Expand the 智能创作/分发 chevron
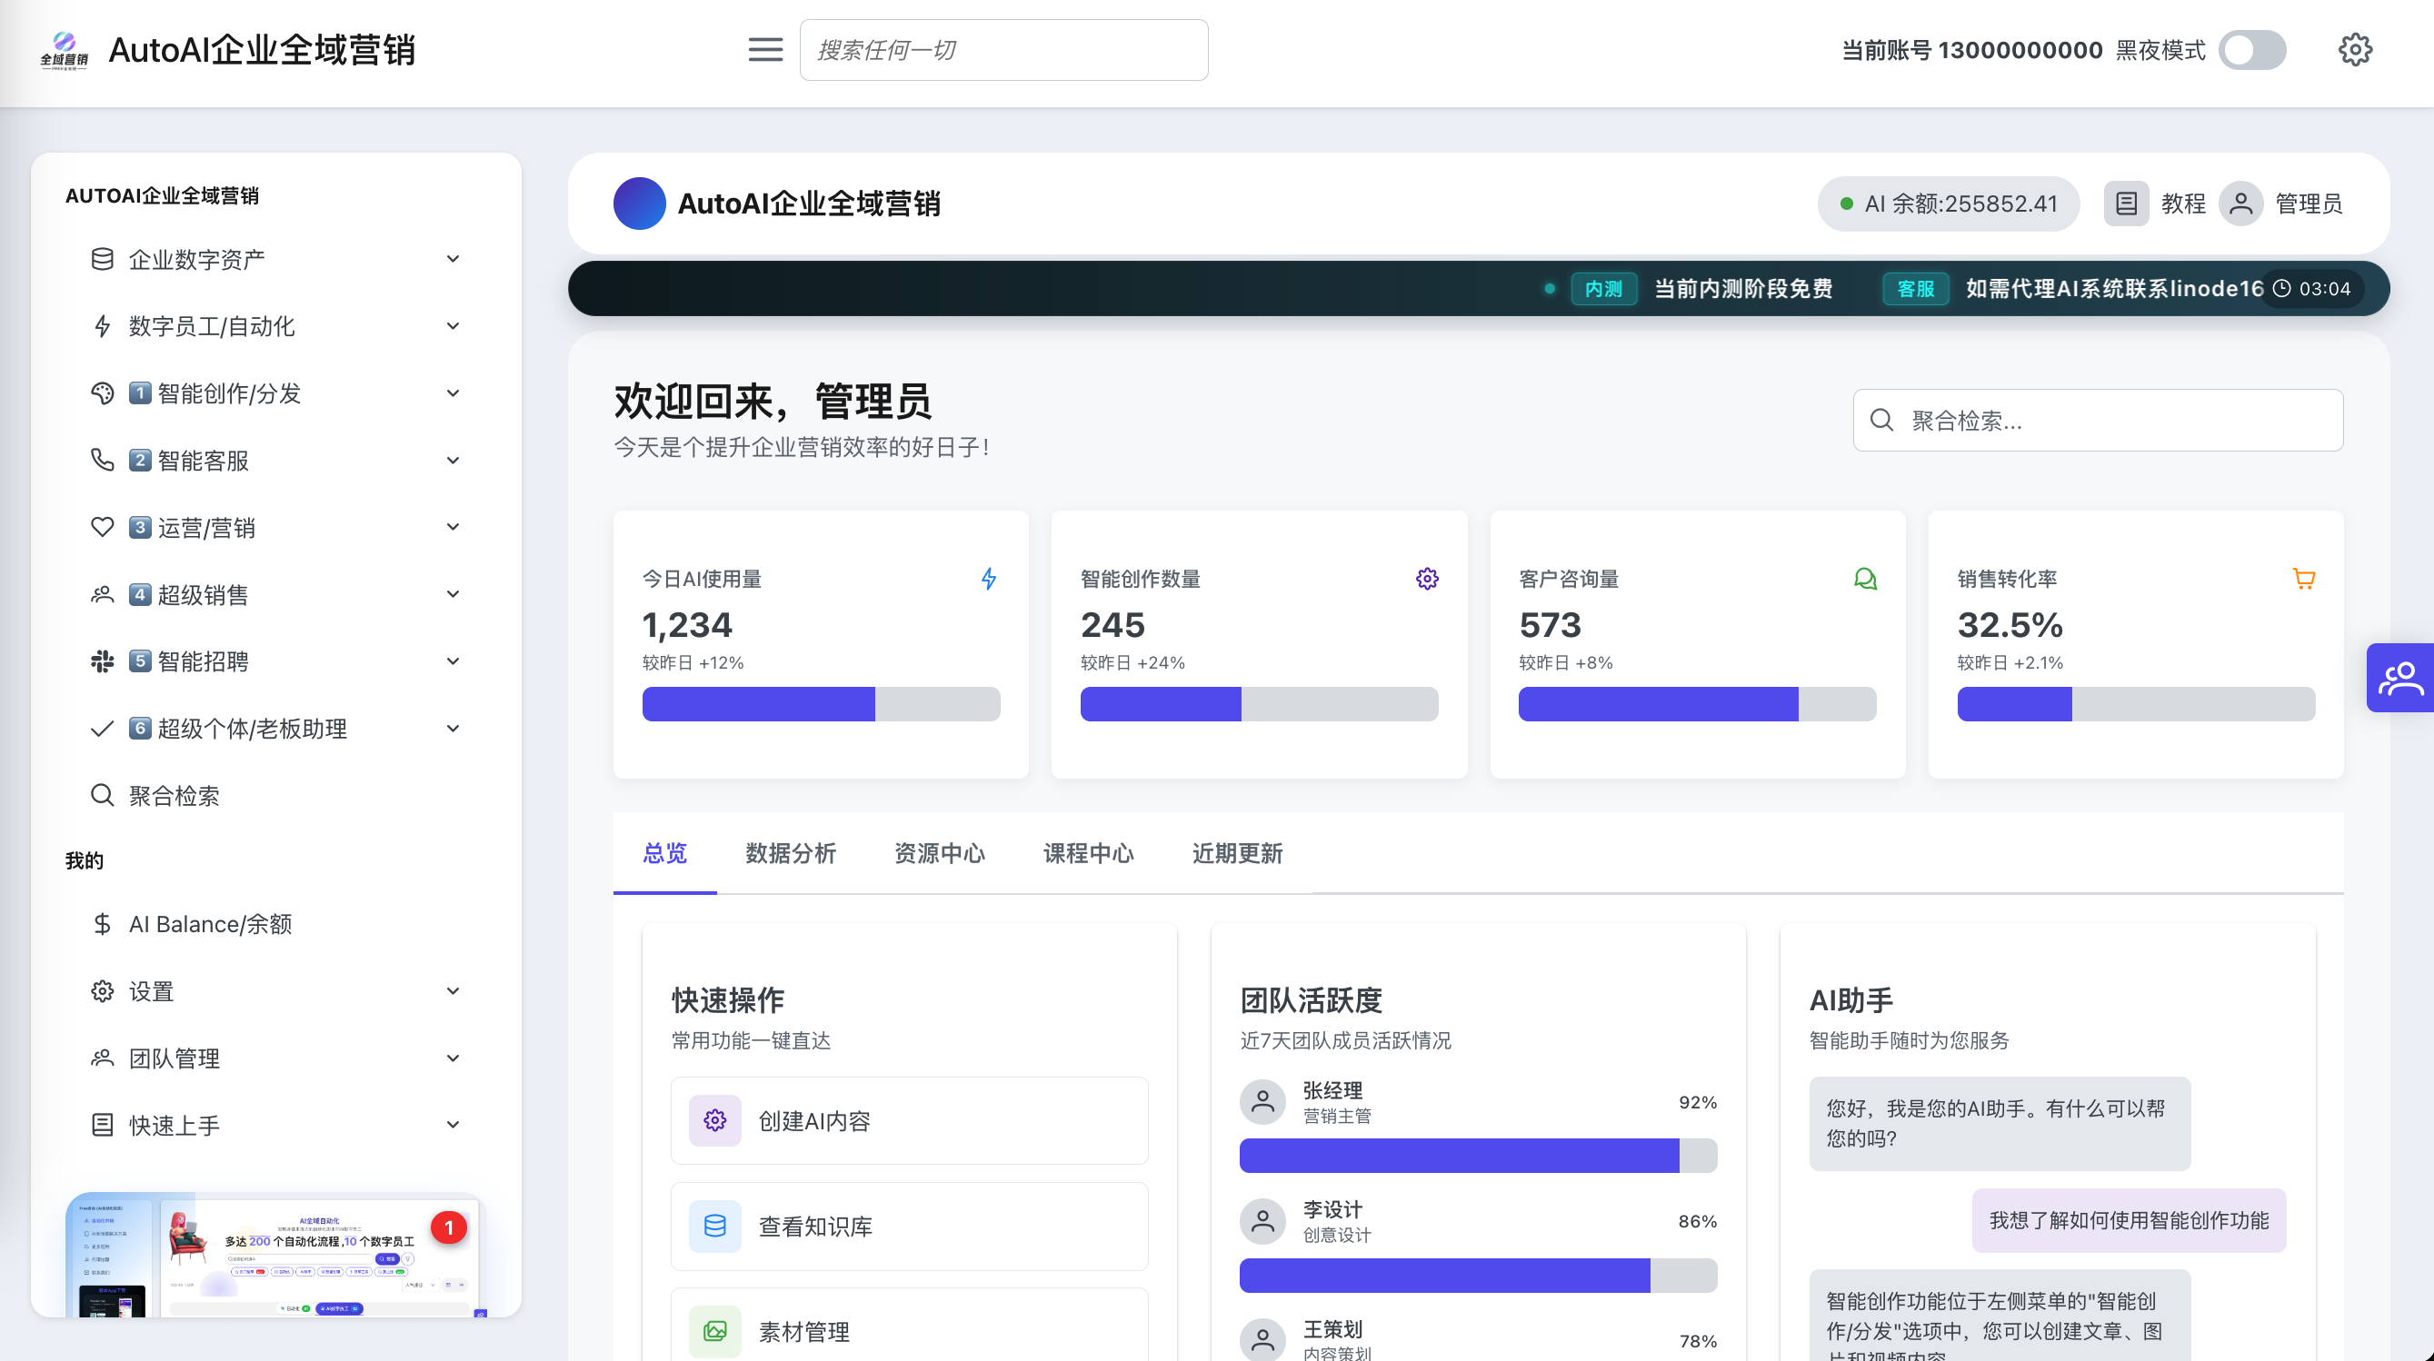The height and width of the screenshot is (1361, 2434). (453, 392)
